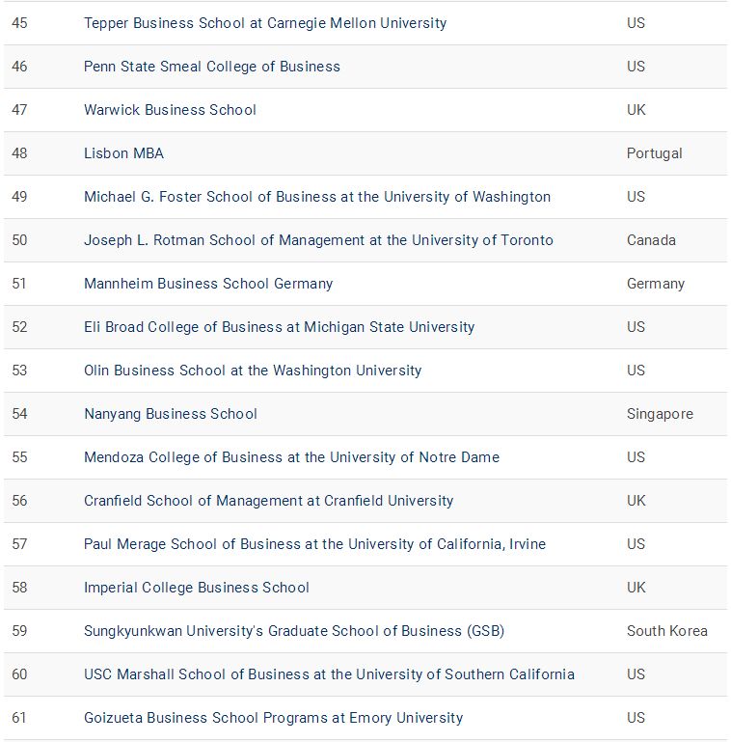The height and width of the screenshot is (742, 731).
Task: Click Imperial College Business School
Action: 196,588
